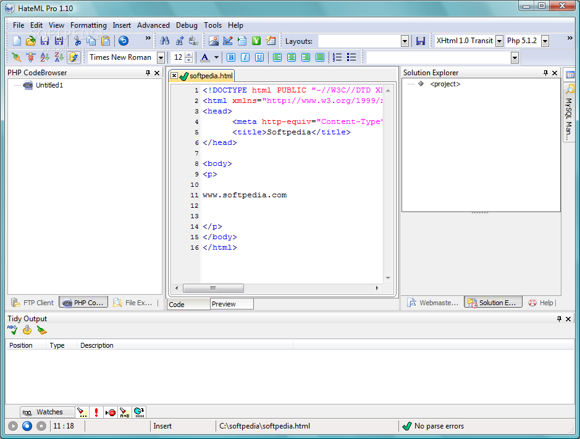
Task: Insert an image with the picture icon
Action: click(x=214, y=41)
